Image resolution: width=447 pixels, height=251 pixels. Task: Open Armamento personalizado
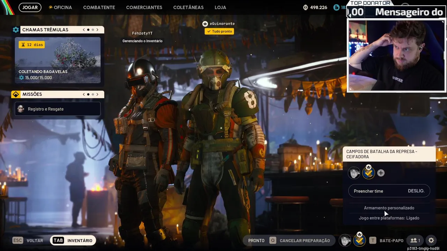tap(389, 208)
